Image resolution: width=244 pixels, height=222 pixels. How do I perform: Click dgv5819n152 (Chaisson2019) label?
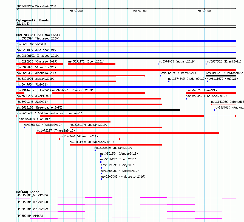[38, 56]
